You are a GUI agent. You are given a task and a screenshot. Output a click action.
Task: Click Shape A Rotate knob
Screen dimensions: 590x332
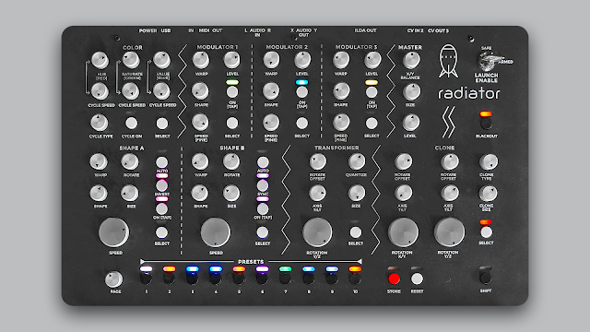(130, 162)
